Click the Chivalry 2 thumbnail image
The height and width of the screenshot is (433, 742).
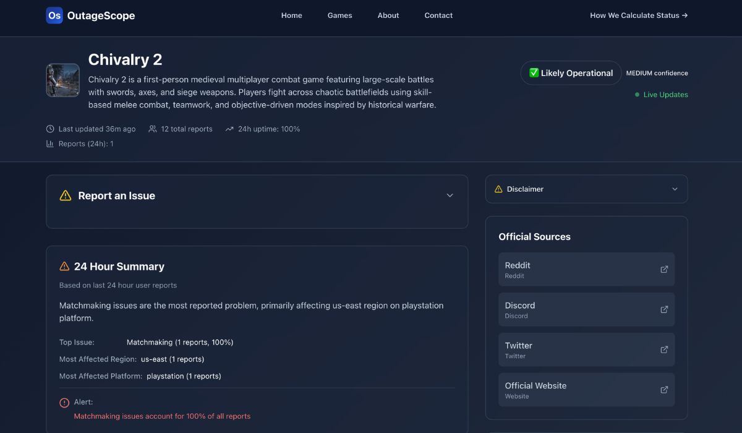click(x=62, y=80)
